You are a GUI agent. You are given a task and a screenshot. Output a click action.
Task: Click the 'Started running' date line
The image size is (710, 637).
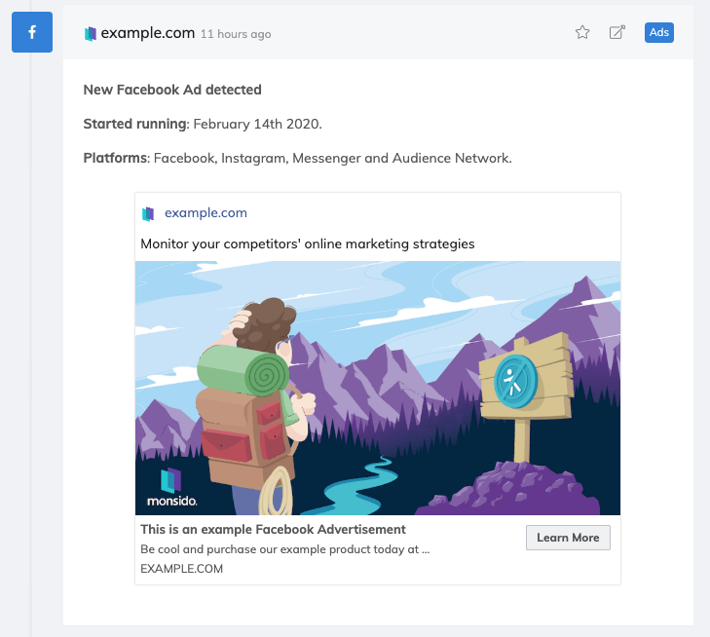(203, 124)
